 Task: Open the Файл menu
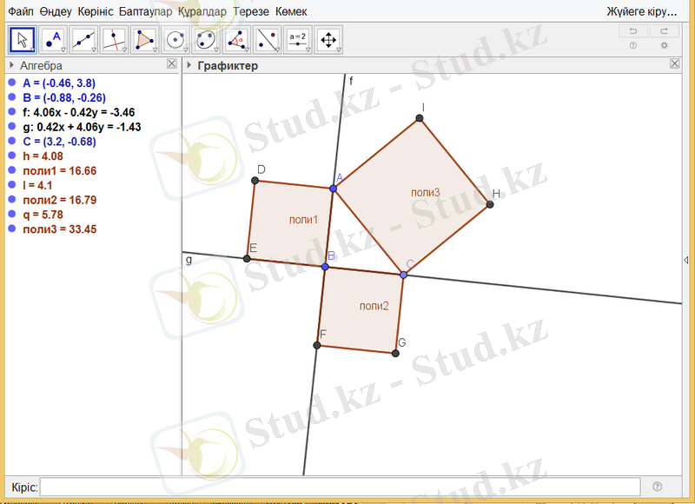(21, 12)
